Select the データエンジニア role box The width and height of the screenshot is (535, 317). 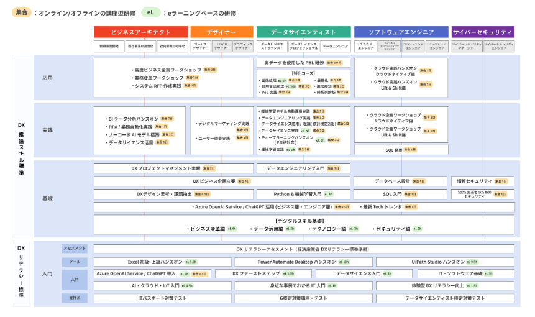tap(336, 46)
